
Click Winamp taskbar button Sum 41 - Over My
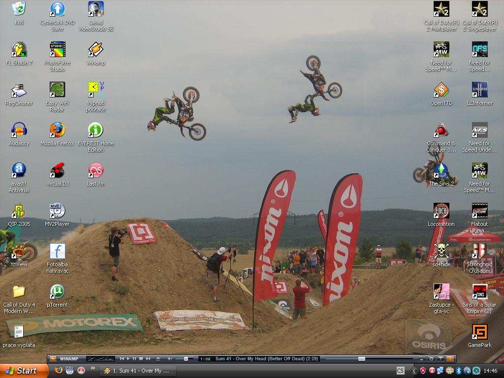[x=138, y=371]
